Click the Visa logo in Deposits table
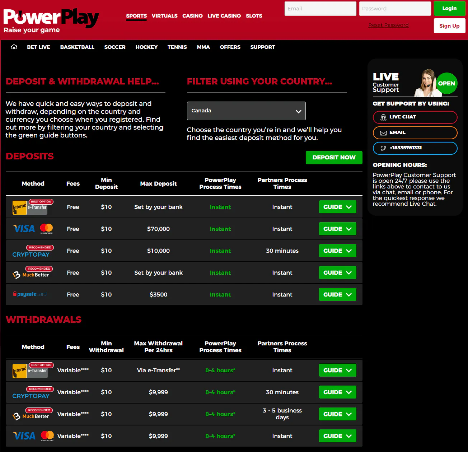Screen dimensions: 468x452 24,229
